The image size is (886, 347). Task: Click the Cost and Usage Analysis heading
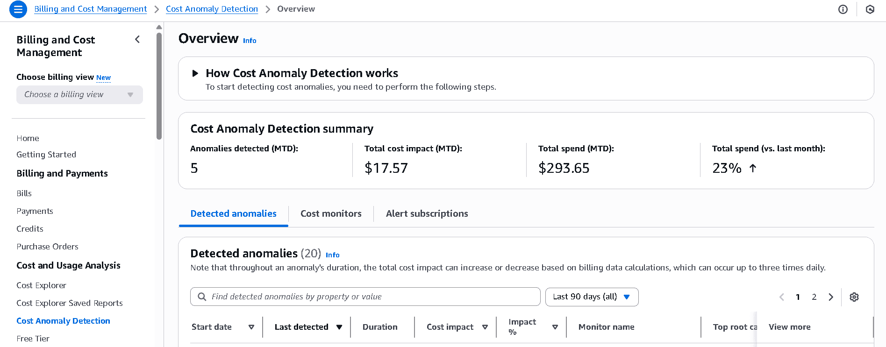(68, 265)
